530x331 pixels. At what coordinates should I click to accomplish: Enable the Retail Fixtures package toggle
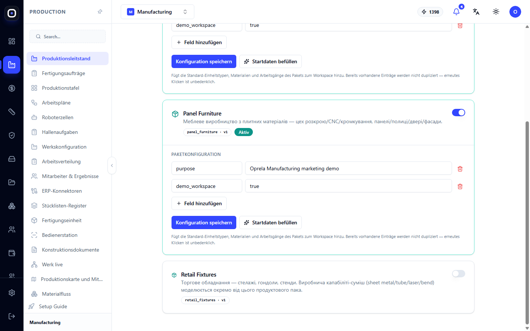pyautogui.click(x=459, y=274)
